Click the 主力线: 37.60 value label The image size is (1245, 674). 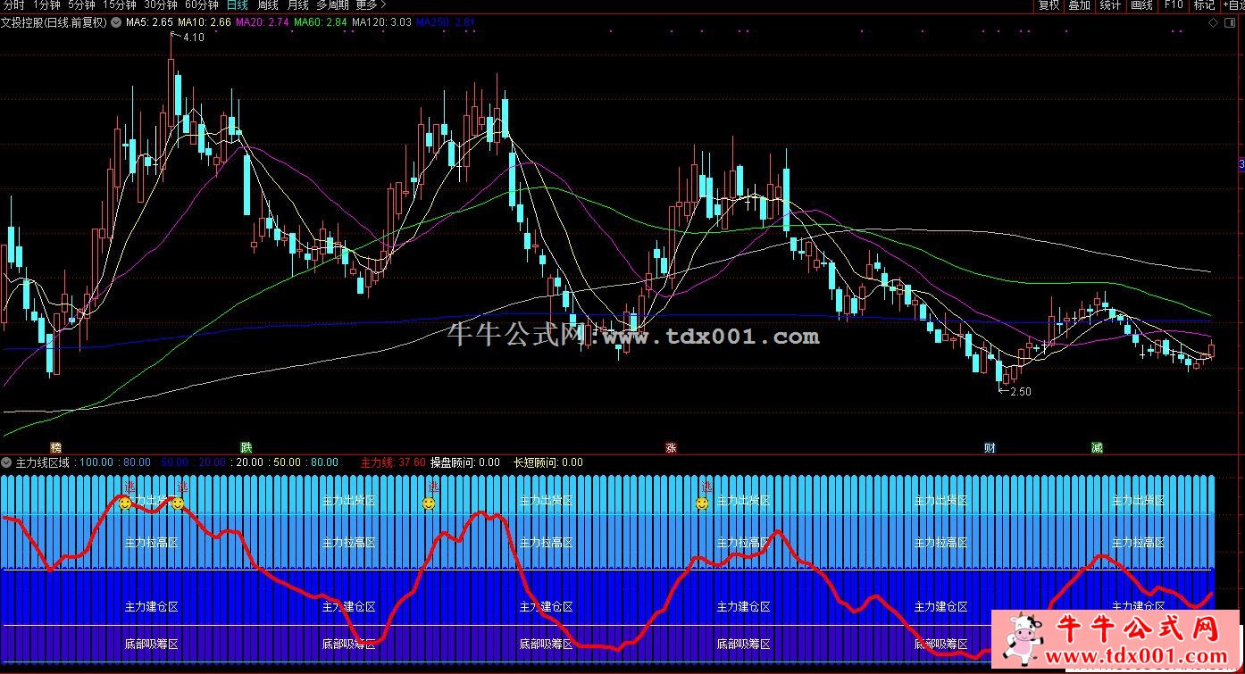(393, 462)
